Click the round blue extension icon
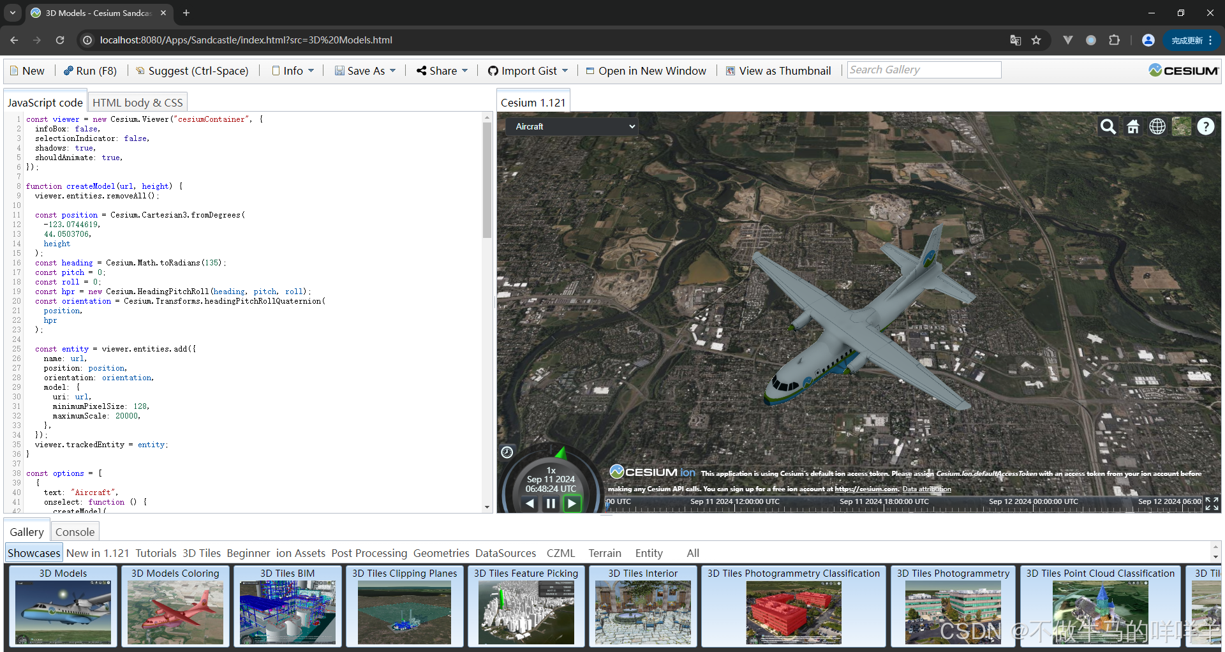1225x652 pixels. click(x=1091, y=40)
